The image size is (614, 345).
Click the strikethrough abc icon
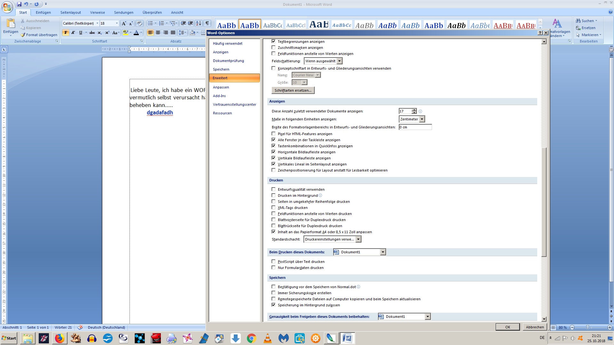pos(92,33)
